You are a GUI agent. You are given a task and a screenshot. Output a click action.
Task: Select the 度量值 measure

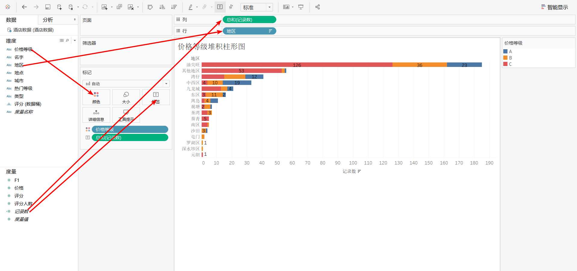(21, 219)
